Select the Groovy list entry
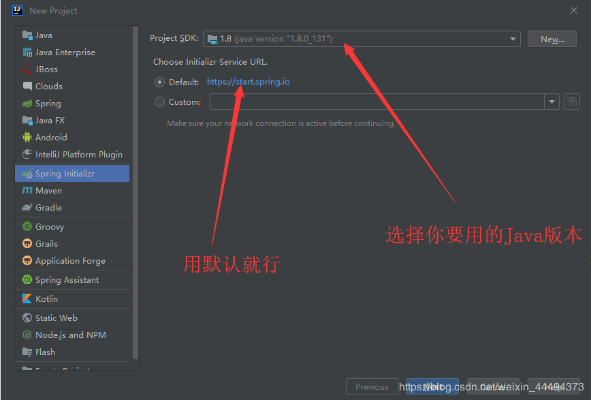Screen dimensions: 591x400 (x=72, y=226)
